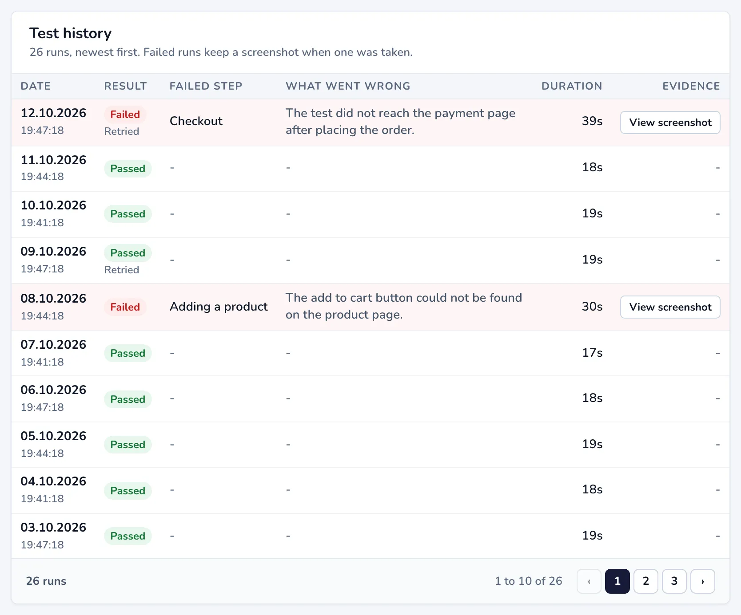Click the Passed badge on 05.10.2026
This screenshot has height=615, width=741.
128,445
